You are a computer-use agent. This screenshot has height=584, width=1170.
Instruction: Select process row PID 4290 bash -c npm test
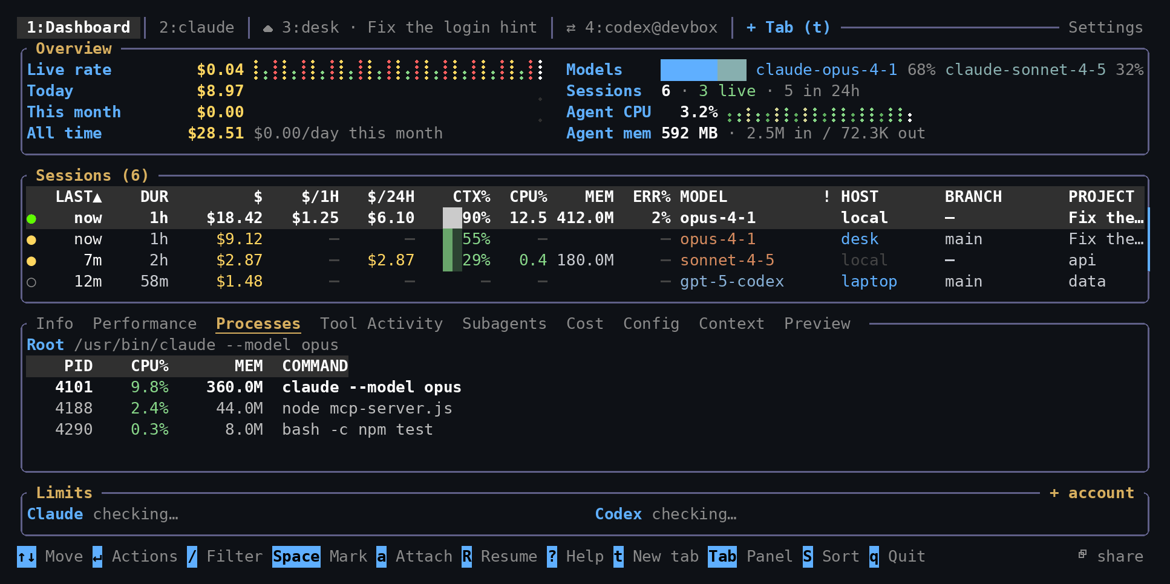coord(244,430)
